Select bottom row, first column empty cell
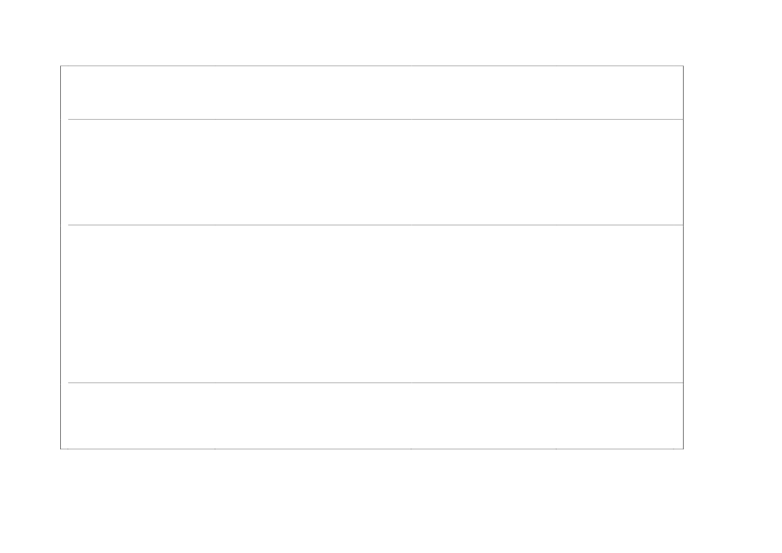782x553 pixels. click(138, 415)
